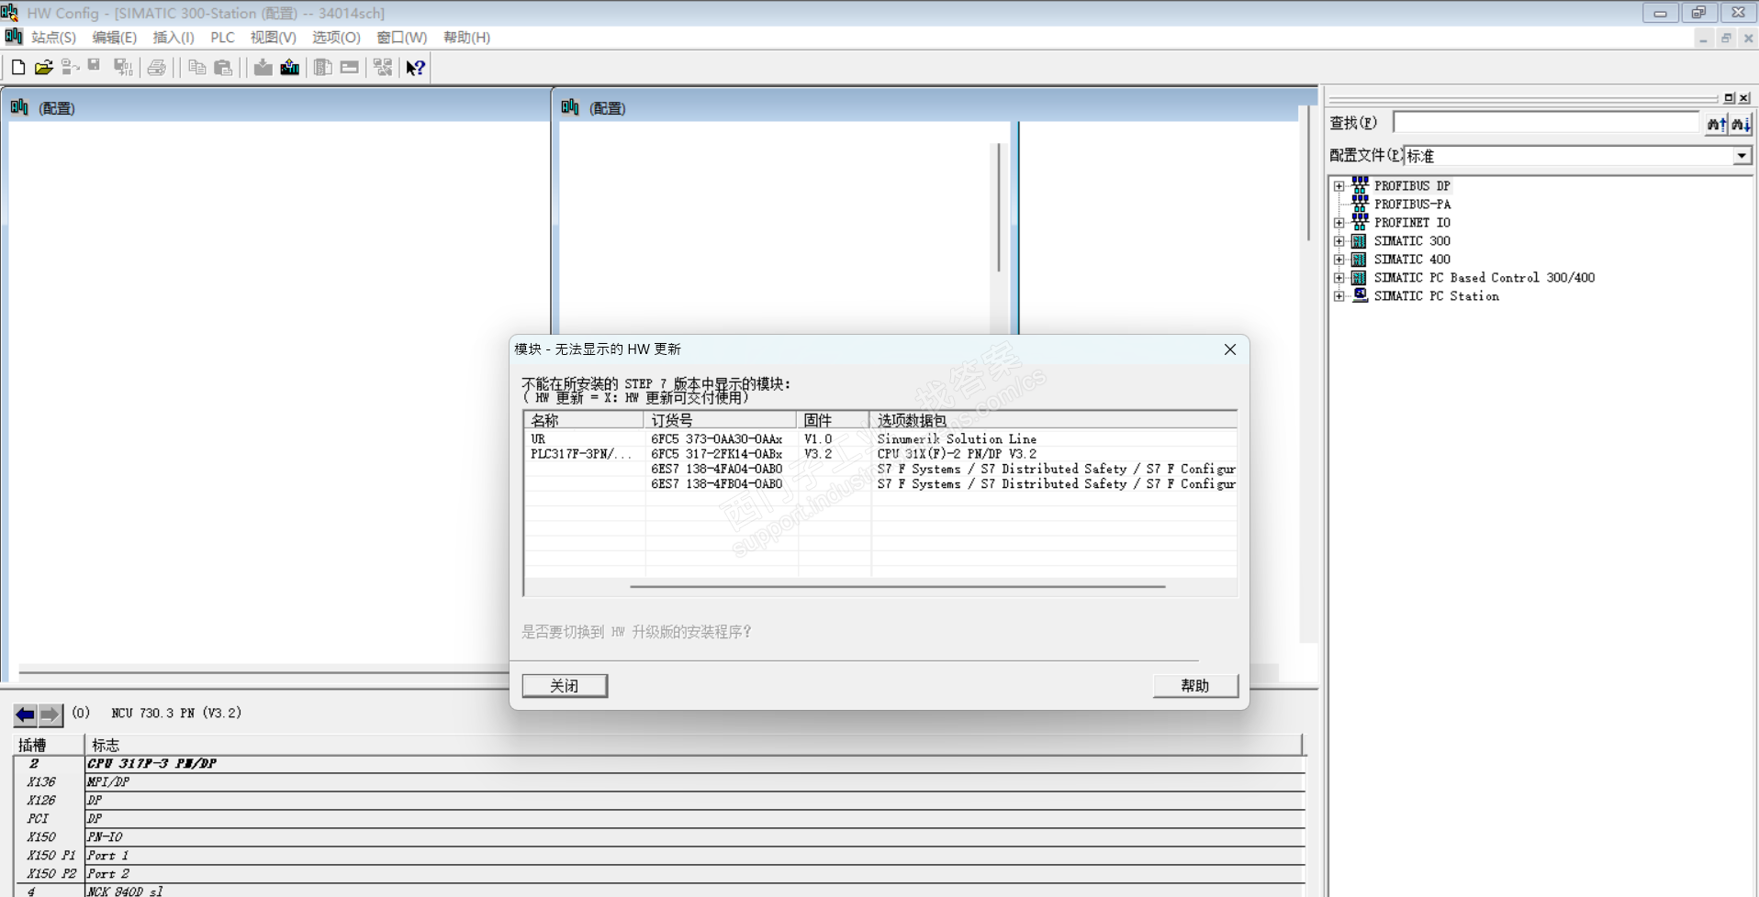Click the open online station toolbar icon

tap(70, 67)
